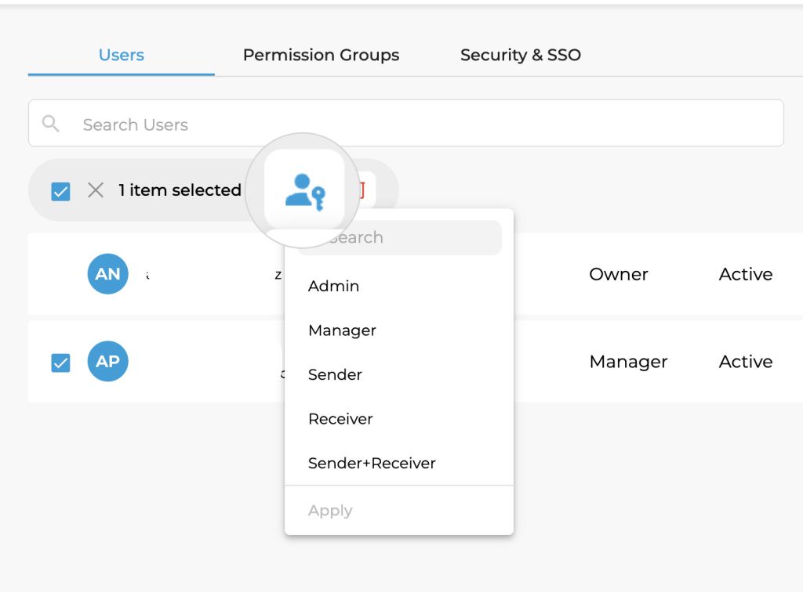Click the X to clear the selection
This screenshot has height=592, width=803.
pos(95,190)
